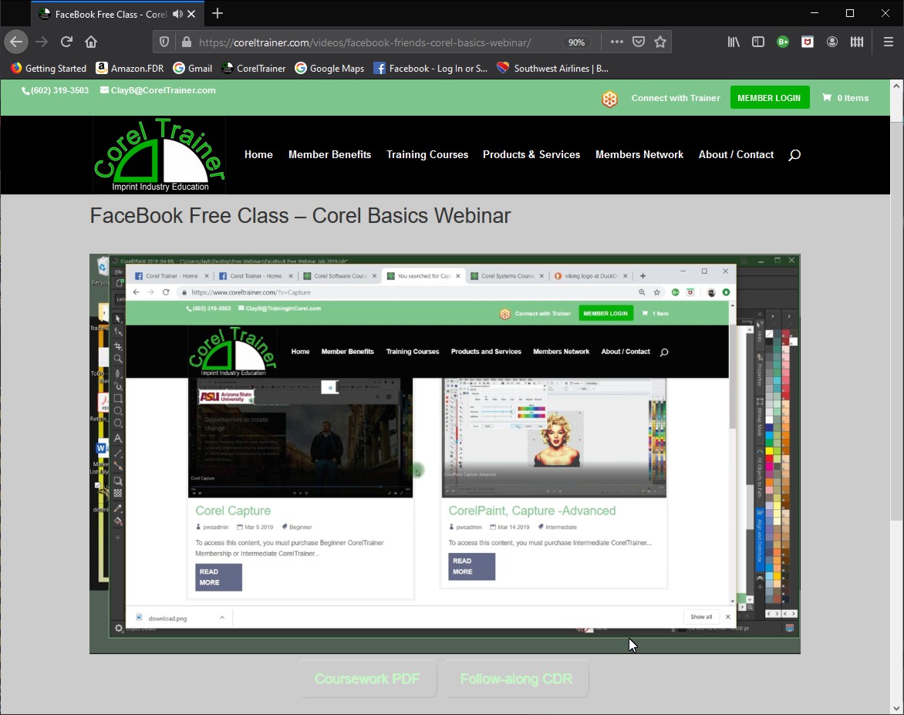
Task: Reset the 90% zoom level indicator
Action: coord(576,42)
